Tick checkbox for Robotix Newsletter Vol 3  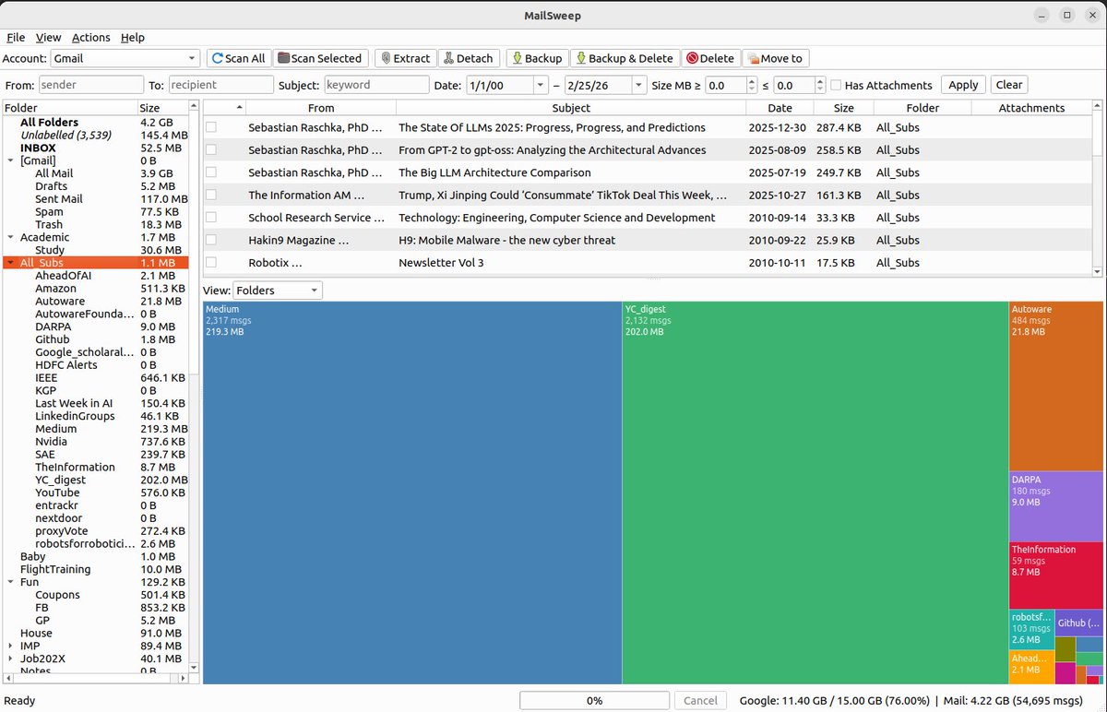tap(211, 263)
